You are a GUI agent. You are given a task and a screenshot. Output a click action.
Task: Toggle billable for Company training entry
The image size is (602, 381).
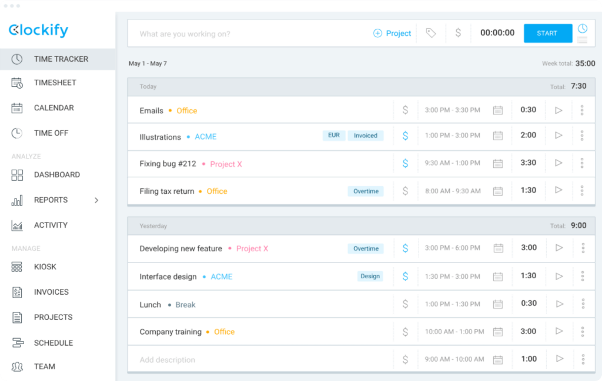pos(405,332)
